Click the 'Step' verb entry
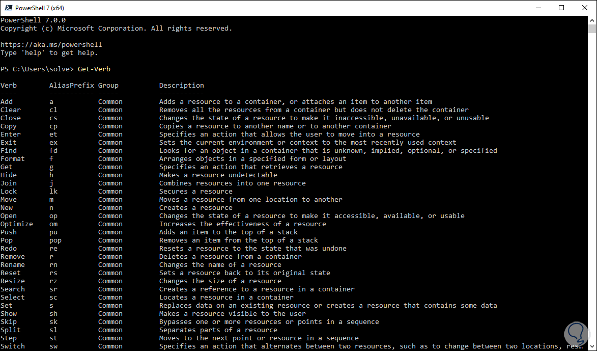 click(8, 338)
